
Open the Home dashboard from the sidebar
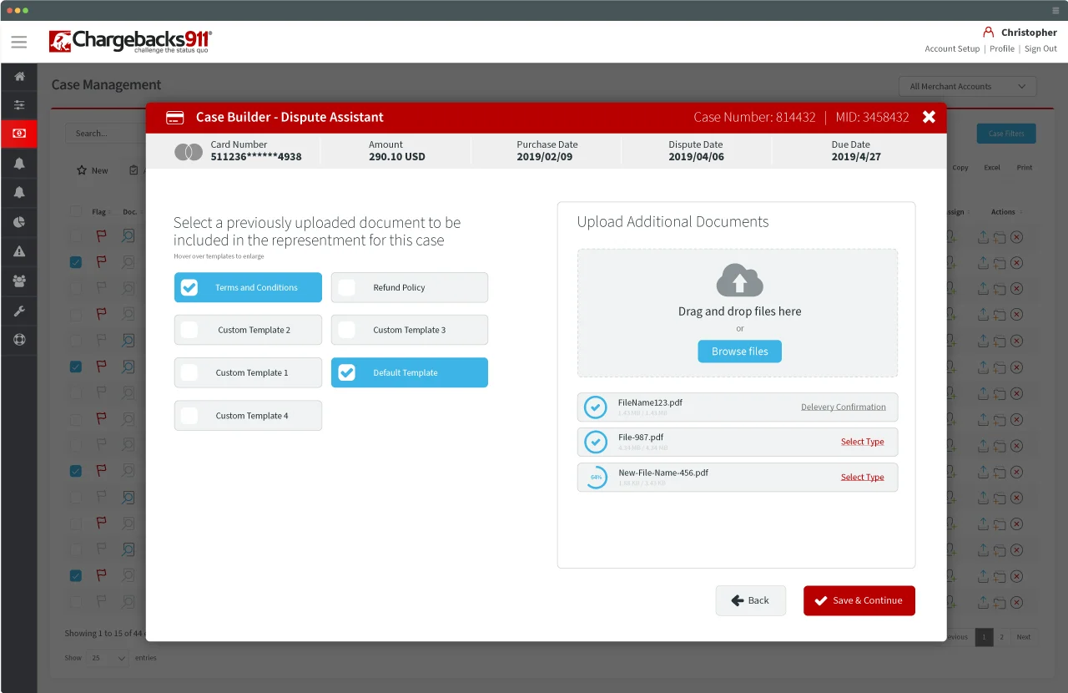[19, 76]
